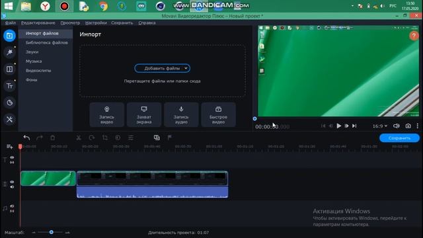
Task: Click the Delete trash icon
Action: pyautogui.click(x=53, y=138)
